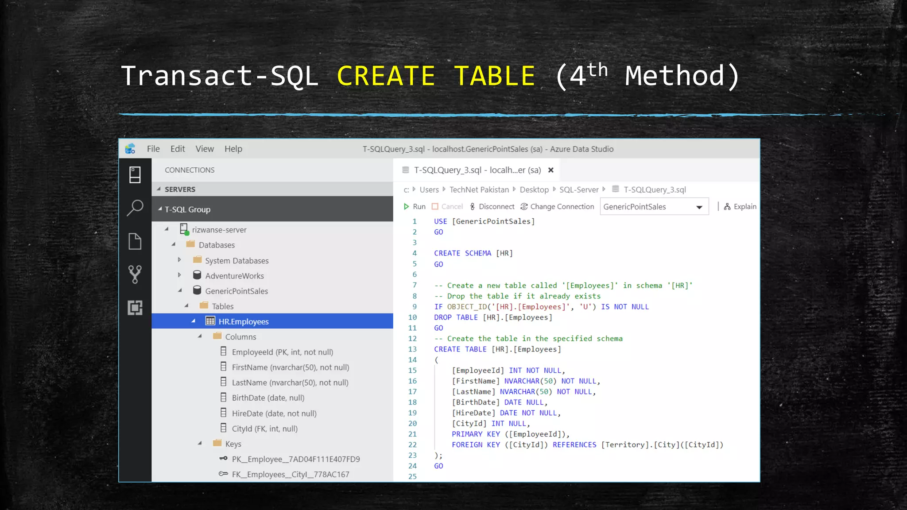Collapse the Tables folder arrow

186,305
